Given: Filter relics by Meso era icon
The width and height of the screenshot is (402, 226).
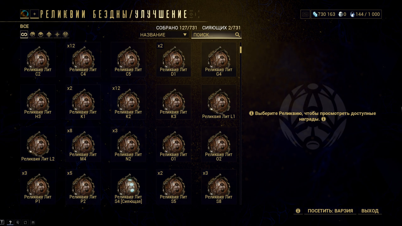Looking at the screenshot, I should (x=41, y=35).
